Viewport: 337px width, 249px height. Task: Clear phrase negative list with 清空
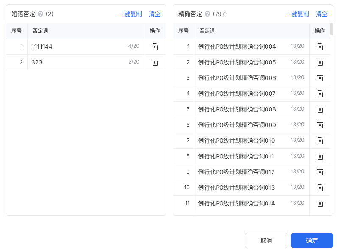pyautogui.click(x=155, y=14)
